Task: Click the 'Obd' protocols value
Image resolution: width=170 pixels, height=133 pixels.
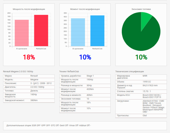Action: (145, 116)
